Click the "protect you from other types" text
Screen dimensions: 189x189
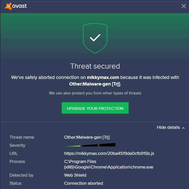95,93
